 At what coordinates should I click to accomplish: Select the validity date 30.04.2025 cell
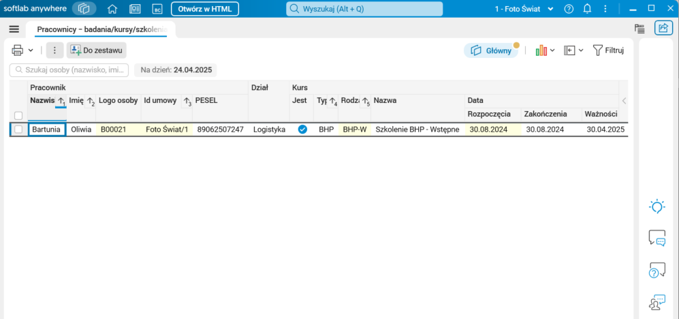click(605, 129)
